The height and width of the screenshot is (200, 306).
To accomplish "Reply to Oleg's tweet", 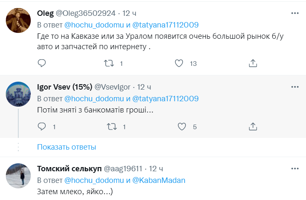I will click(42, 63).
